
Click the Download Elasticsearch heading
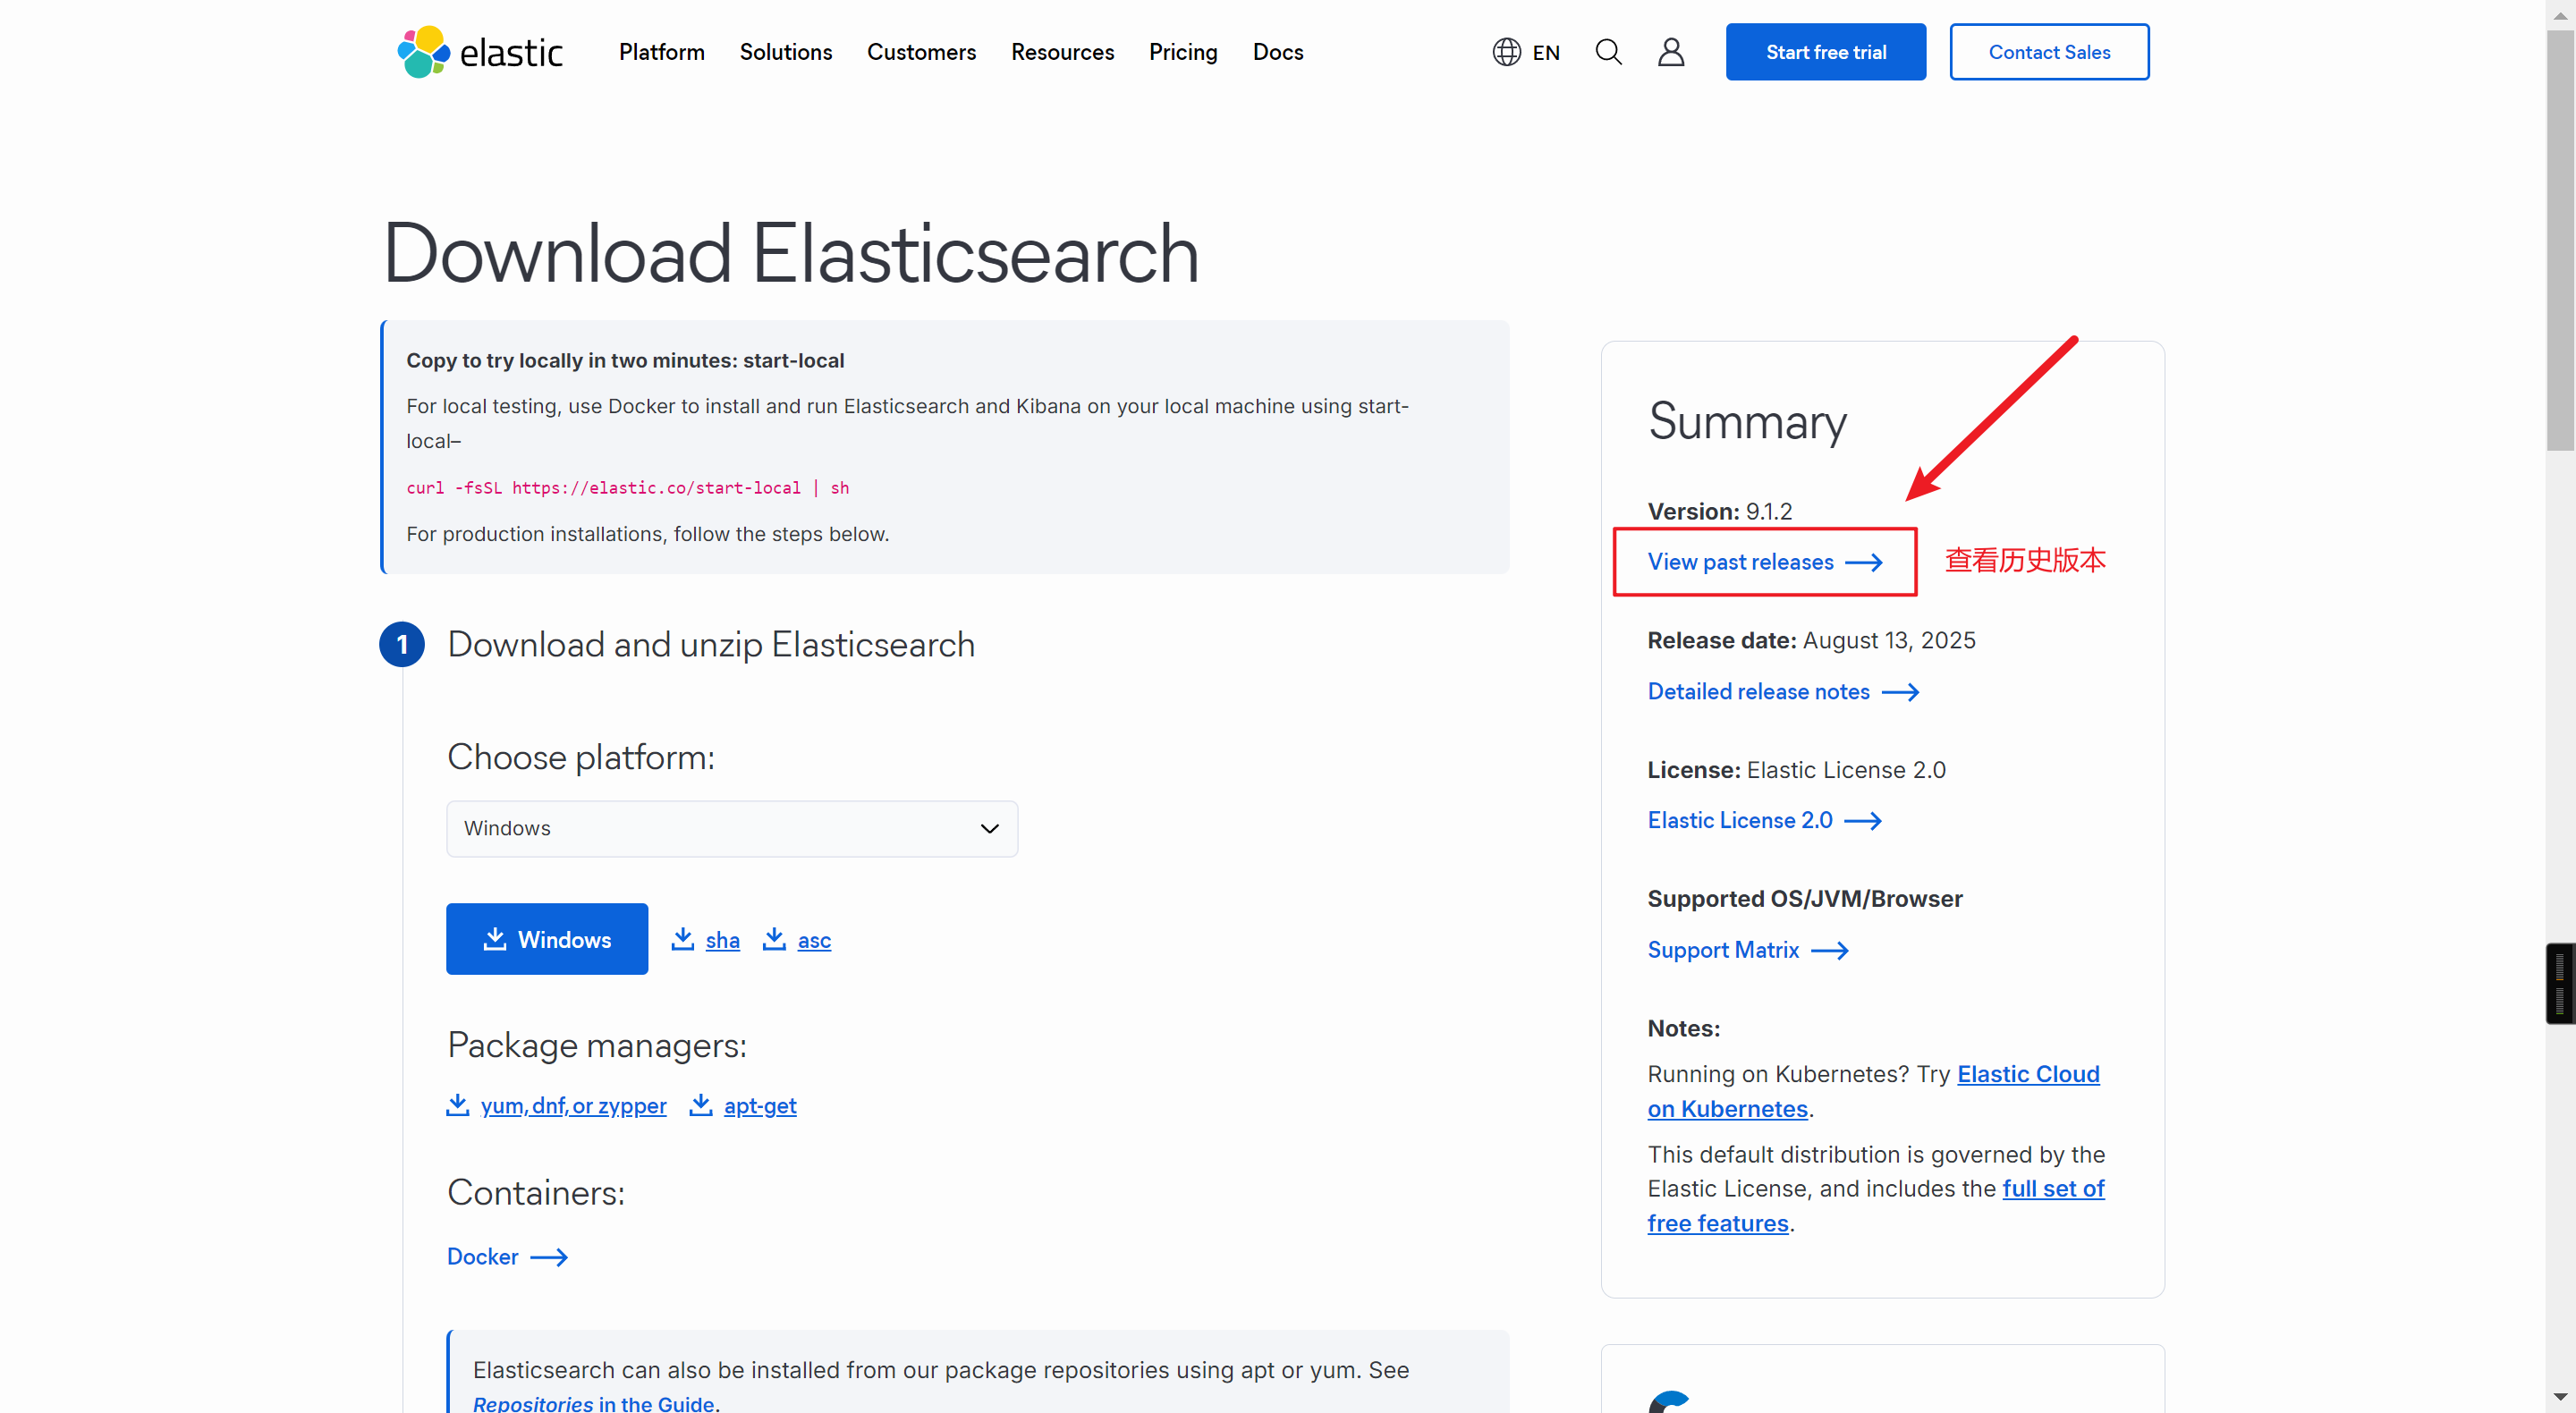790,254
